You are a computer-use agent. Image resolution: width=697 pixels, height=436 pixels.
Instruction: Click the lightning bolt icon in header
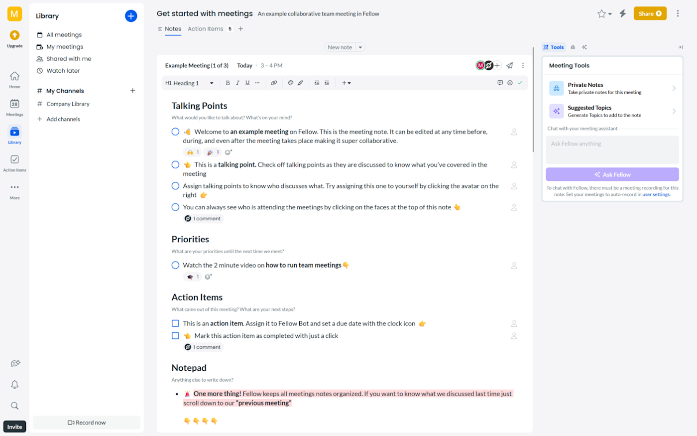(622, 13)
